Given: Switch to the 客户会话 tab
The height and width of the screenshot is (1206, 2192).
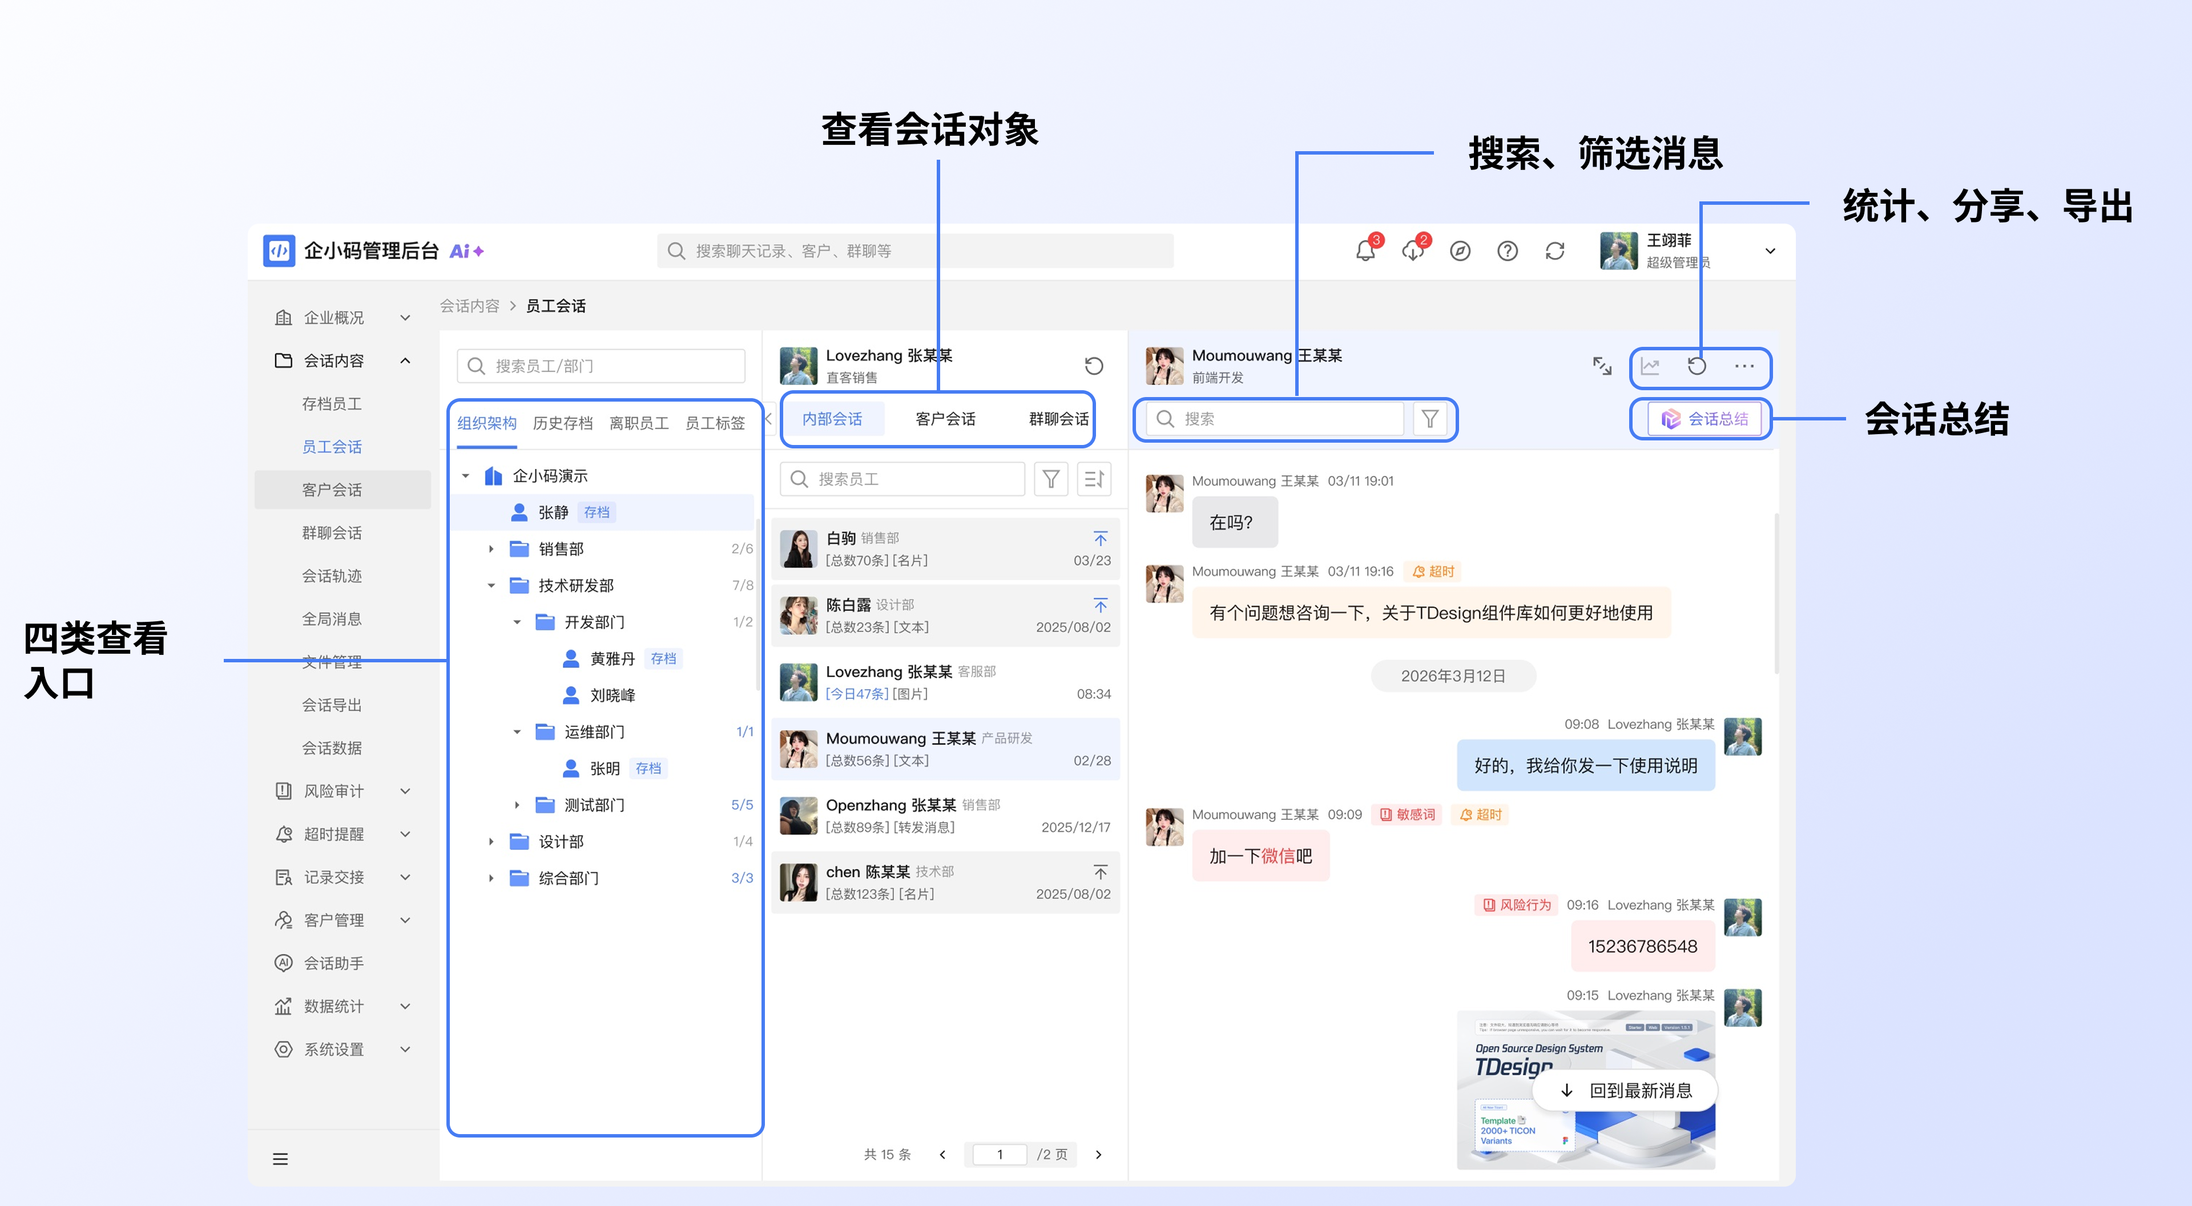Looking at the screenshot, I should (x=945, y=418).
